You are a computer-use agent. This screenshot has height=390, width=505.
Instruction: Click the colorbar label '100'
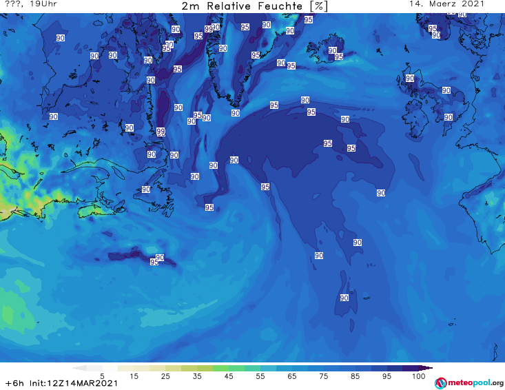tap(418, 376)
